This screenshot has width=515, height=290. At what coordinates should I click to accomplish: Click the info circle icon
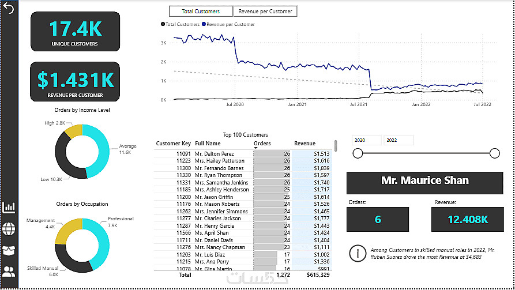click(x=358, y=253)
